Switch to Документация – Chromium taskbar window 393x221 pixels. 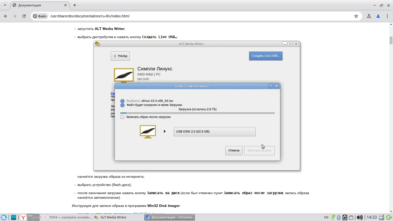[x=170, y=217]
